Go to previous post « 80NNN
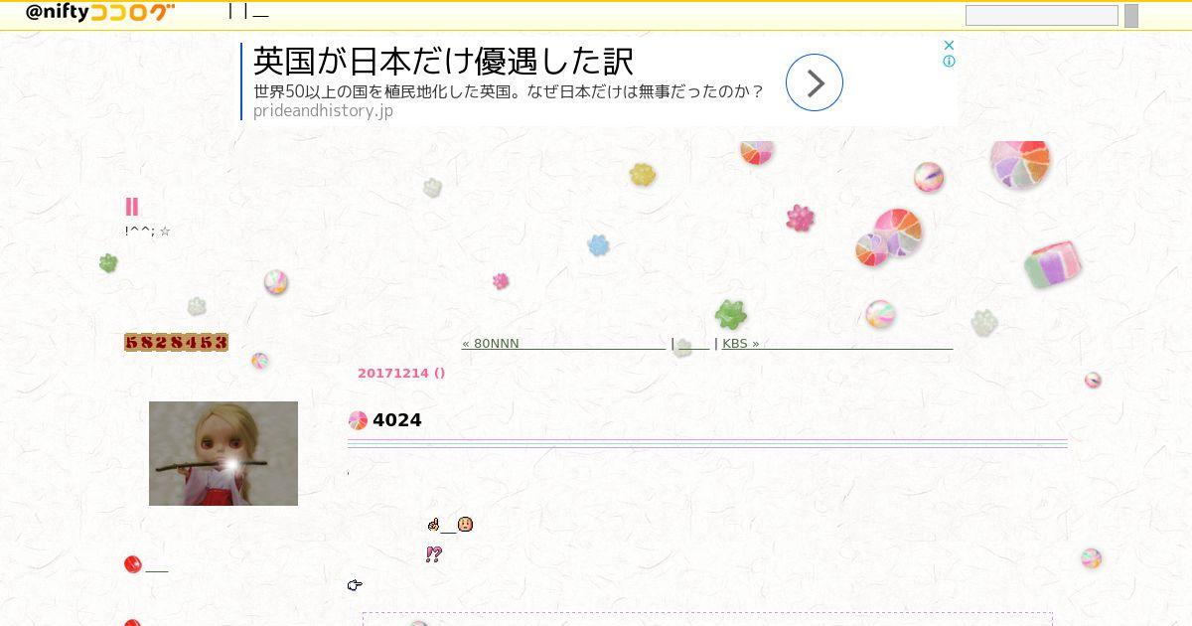Screen dimensions: 1192x626 coord(563,344)
